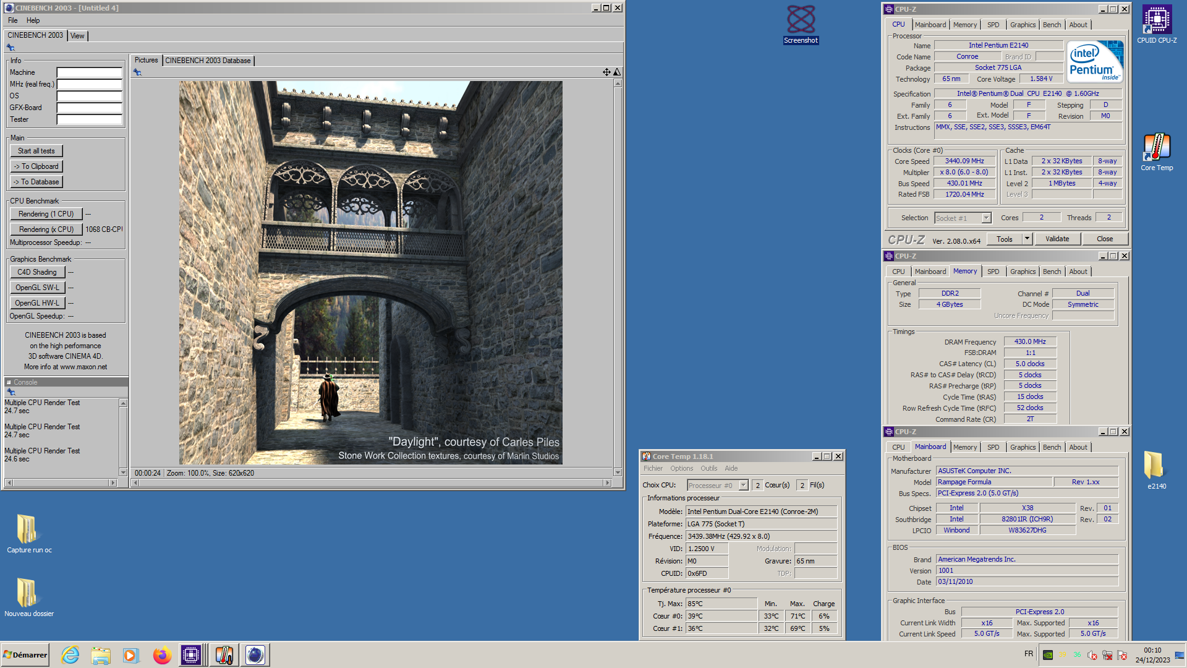Switch to CINEBENCH 2003 Database tab
Viewport: 1187px width, 668px height.
(208, 61)
